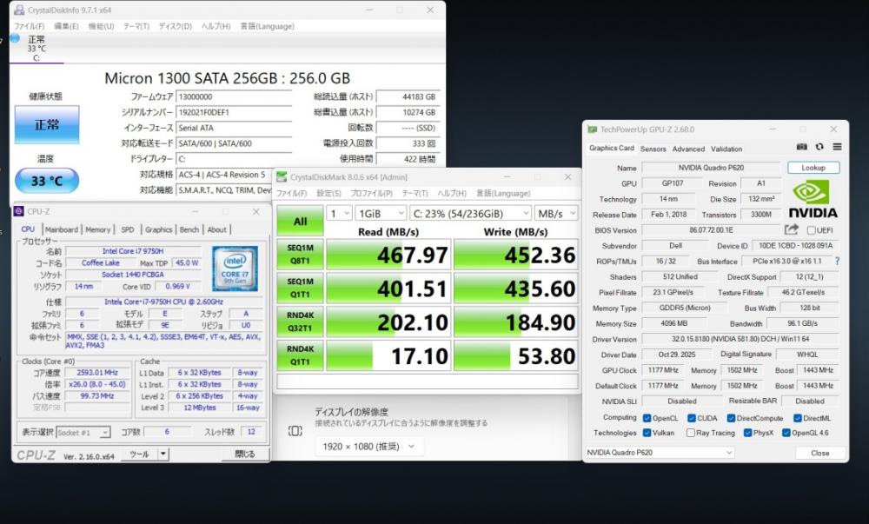Open CPU-Z tools button dropdown arrow
Viewport: 869px width, 524px height.
(x=163, y=454)
